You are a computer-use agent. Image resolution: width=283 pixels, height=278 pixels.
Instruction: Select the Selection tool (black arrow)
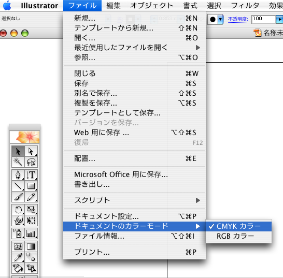point(18,151)
